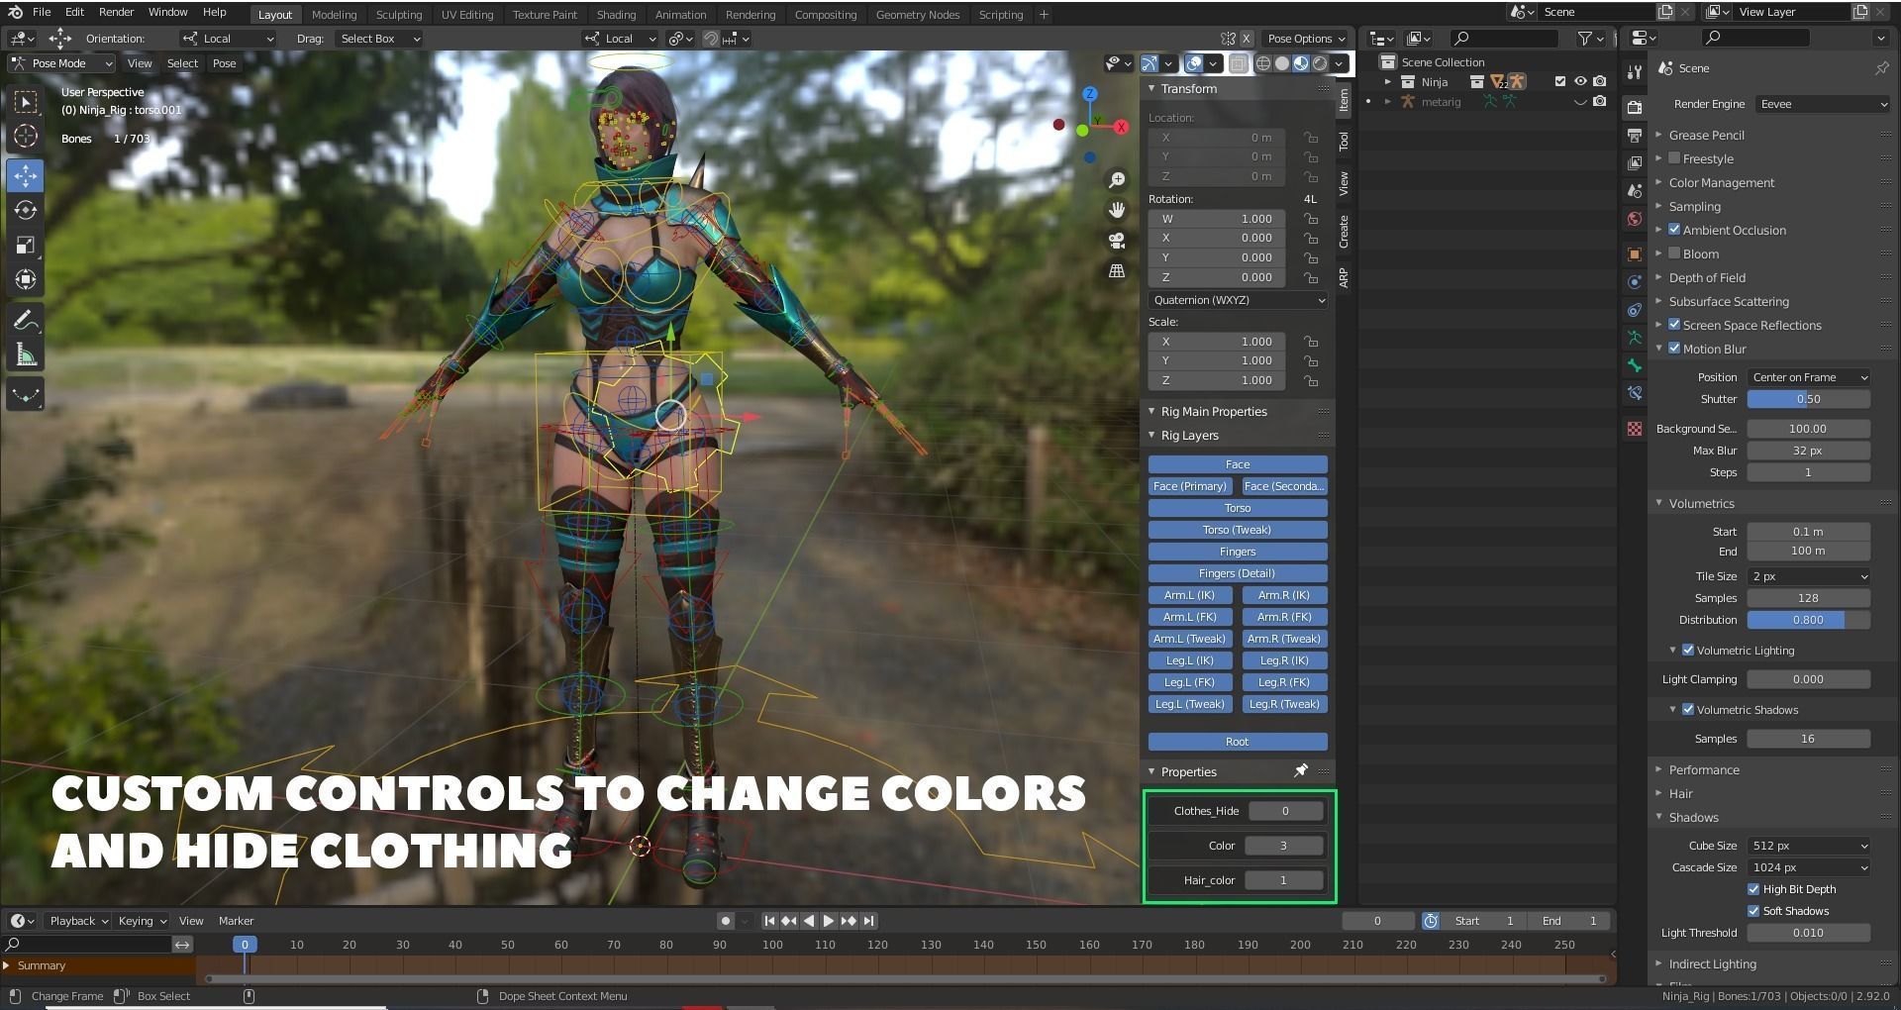Toggle camera view gizmo icon
Image resolution: width=1901 pixels, height=1010 pixels.
pos(1117,241)
